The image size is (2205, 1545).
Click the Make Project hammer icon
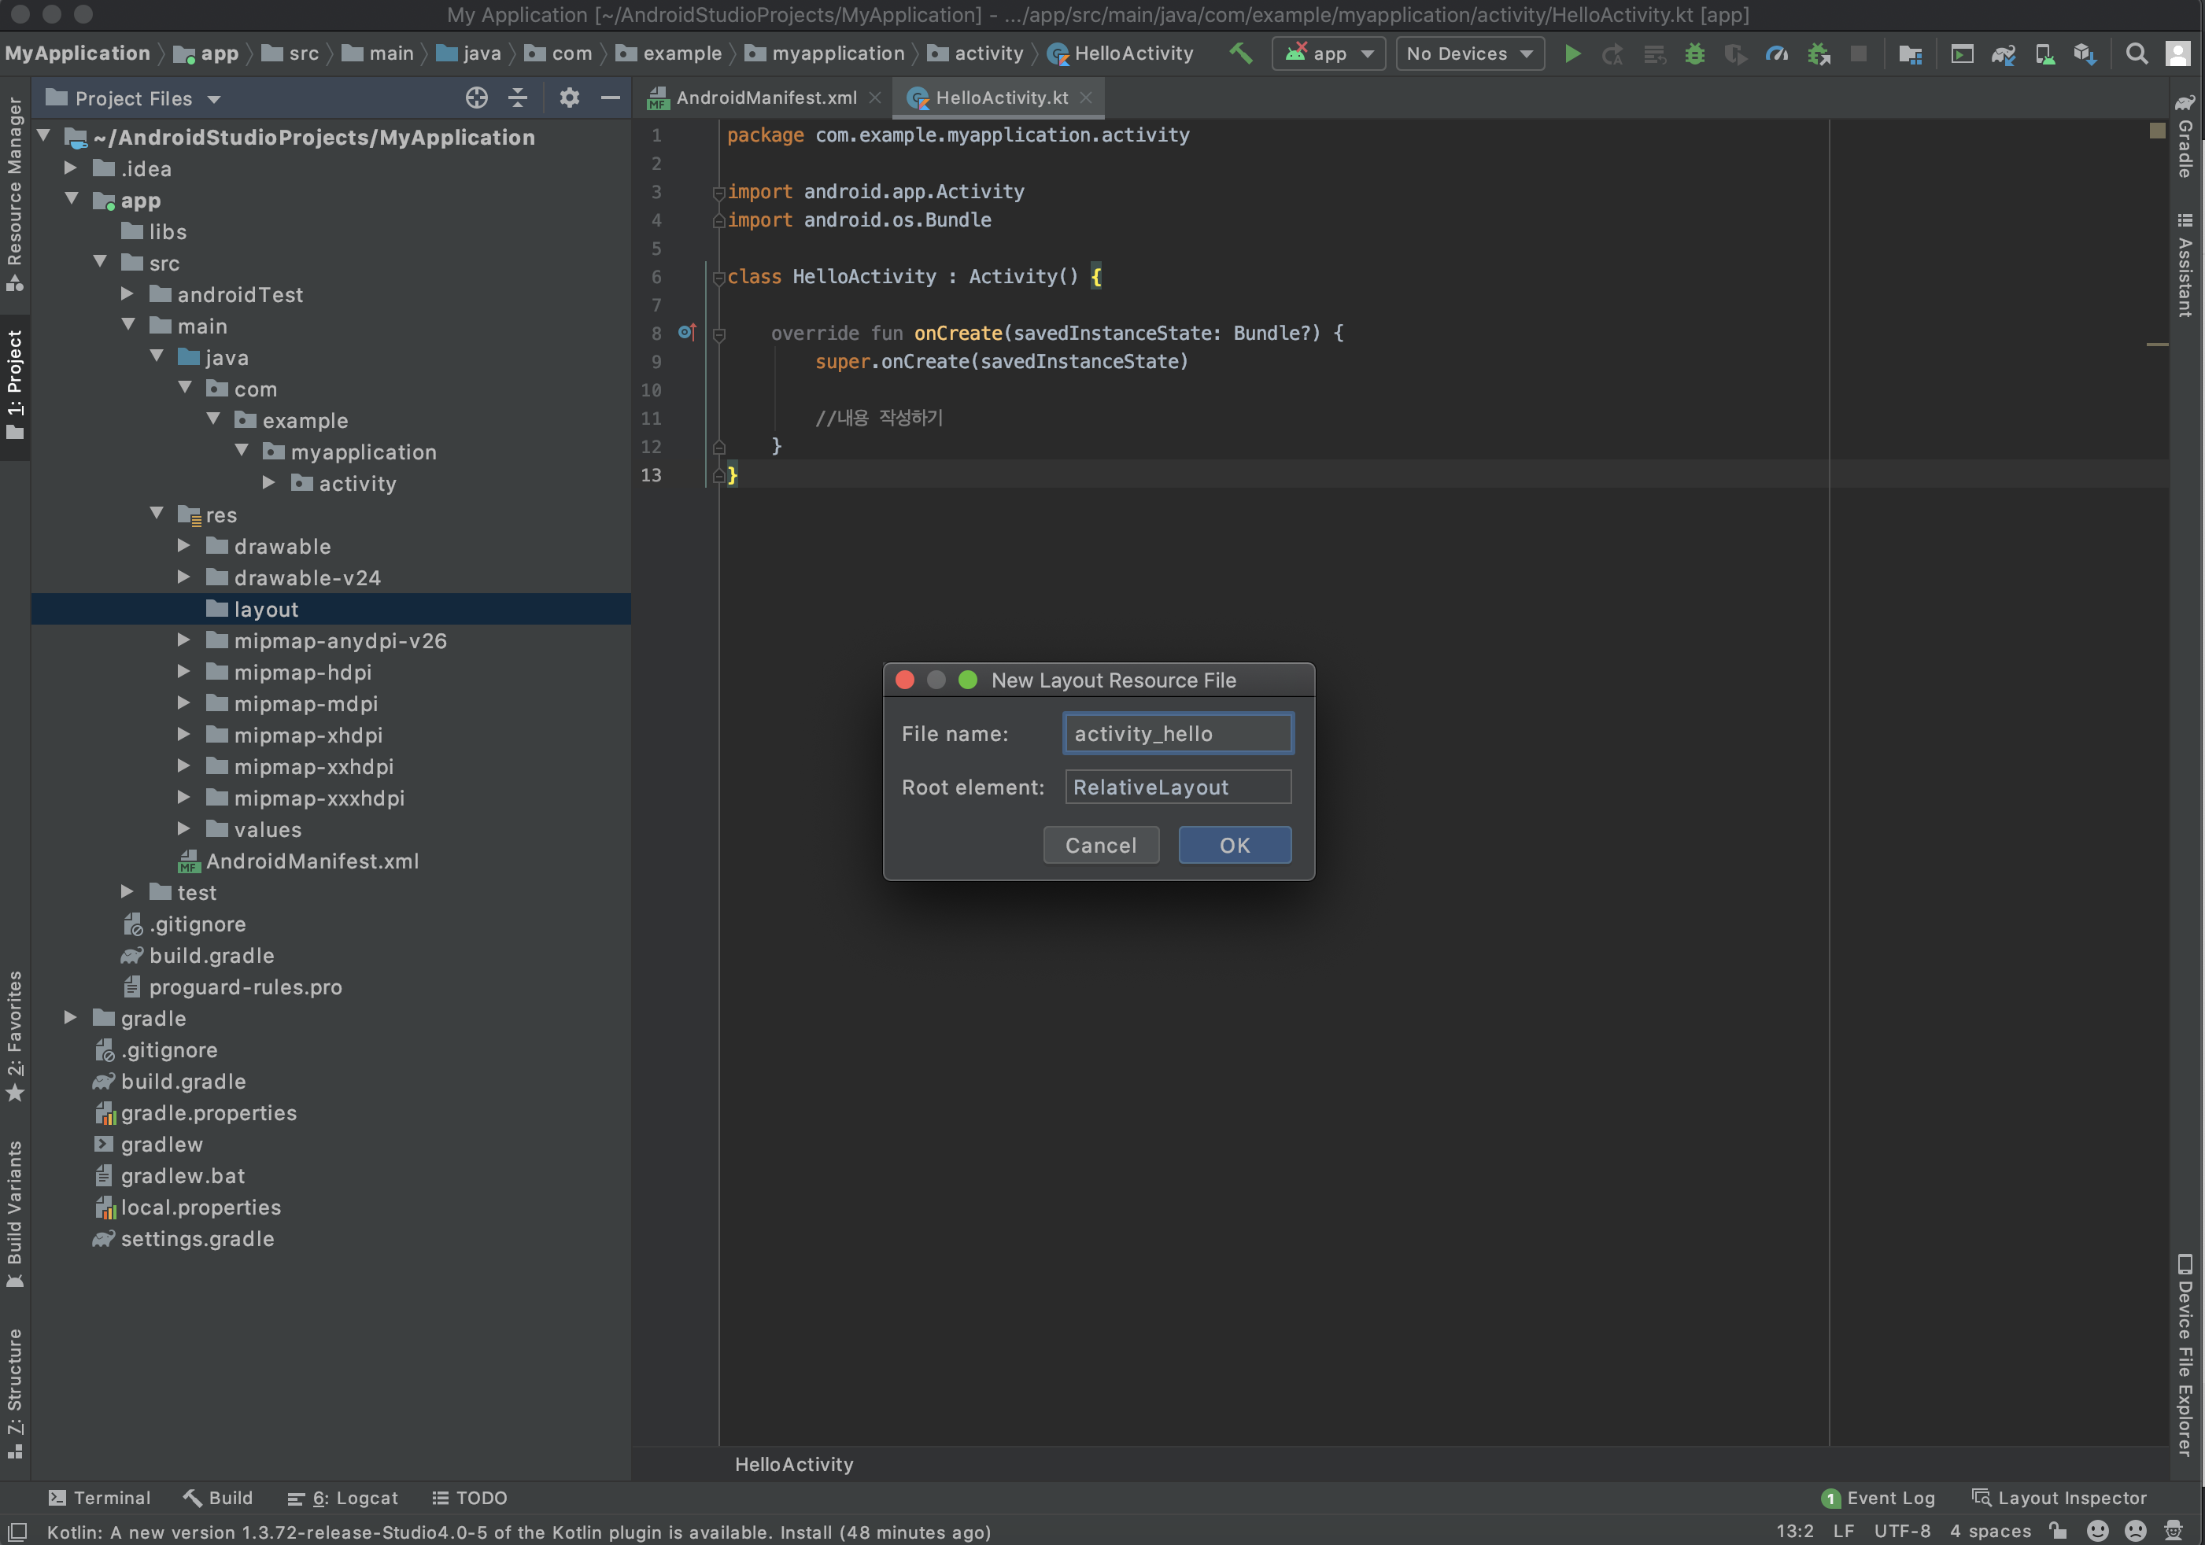[1240, 53]
